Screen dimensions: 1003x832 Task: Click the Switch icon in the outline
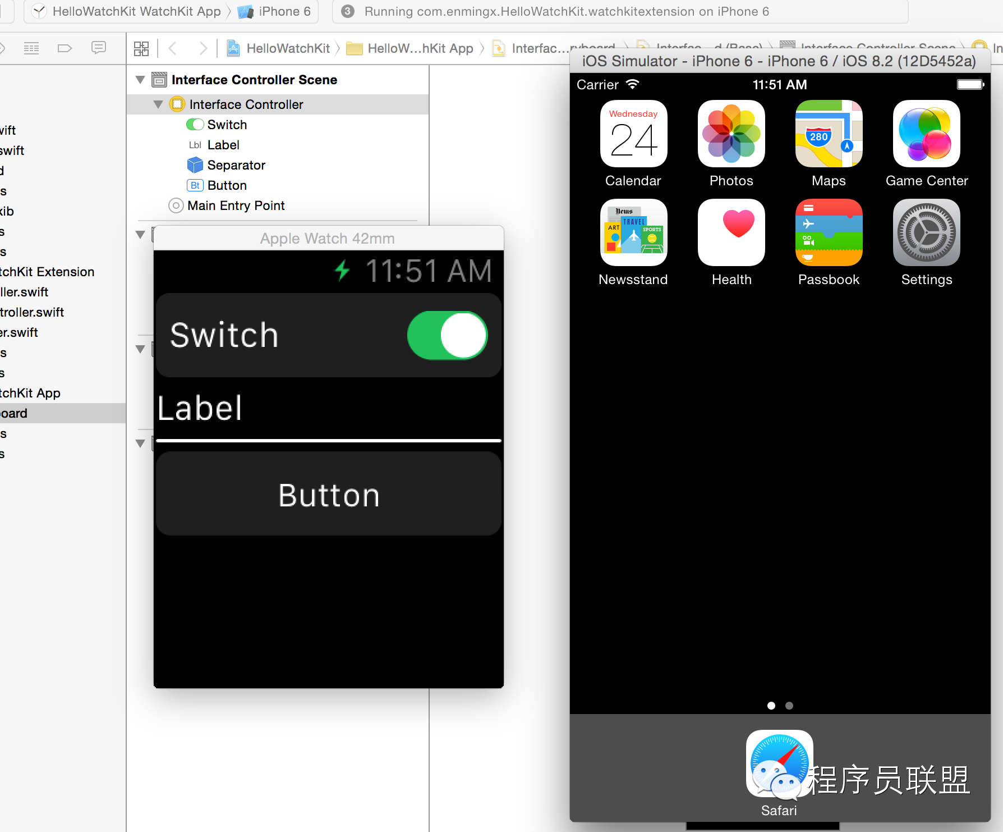pyautogui.click(x=195, y=125)
